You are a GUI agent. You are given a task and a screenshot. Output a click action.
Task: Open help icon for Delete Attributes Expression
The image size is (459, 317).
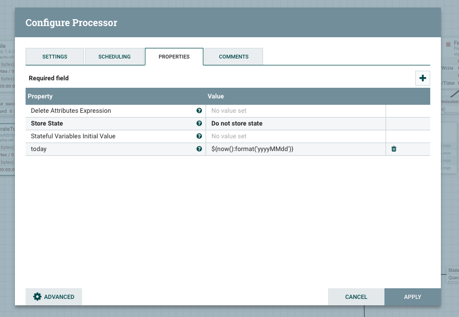click(x=199, y=111)
